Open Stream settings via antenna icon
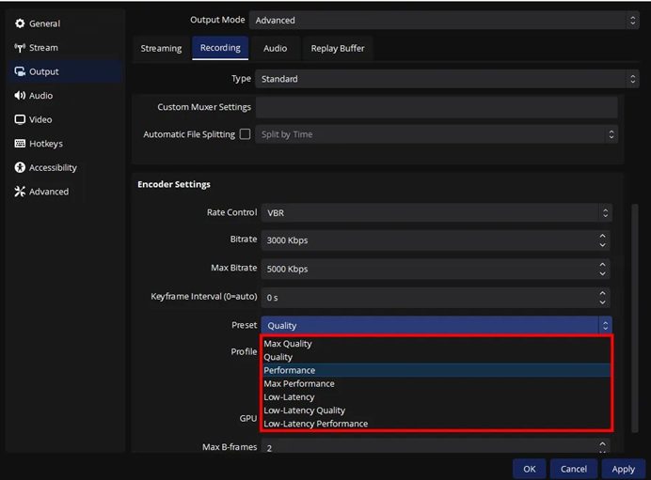Image resolution: width=651 pixels, height=480 pixels. (20, 48)
